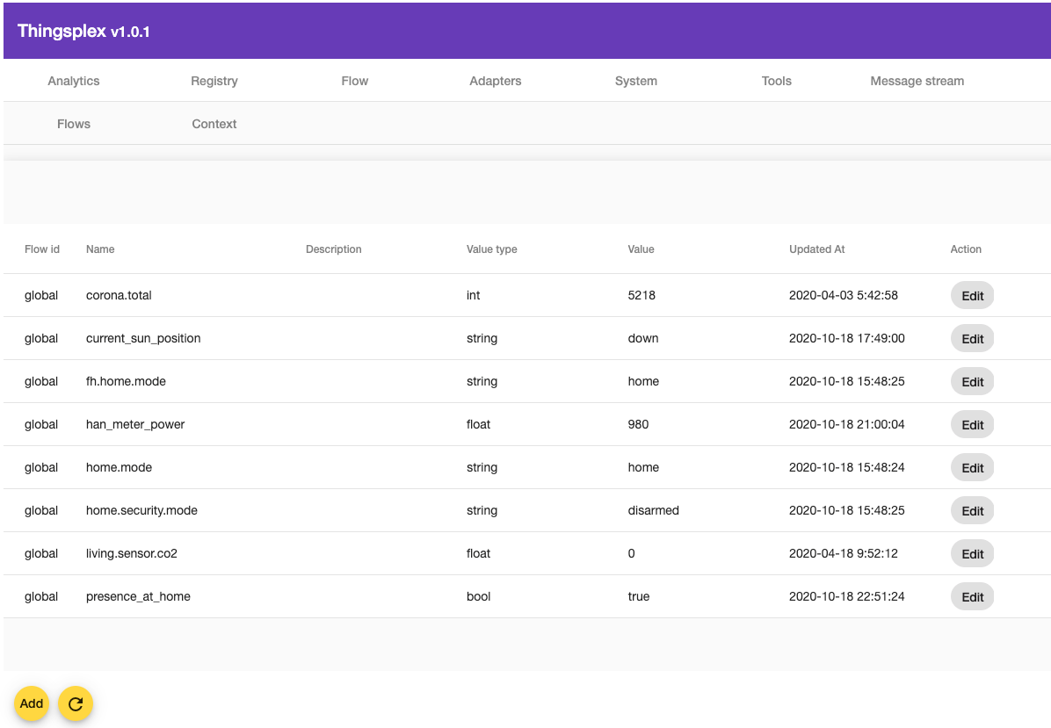Switch to the Flows sub-tab
The width and height of the screenshot is (1051, 728).
tap(74, 124)
